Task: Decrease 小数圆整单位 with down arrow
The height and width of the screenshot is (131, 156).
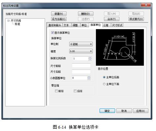Action: (x=89, y=79)
